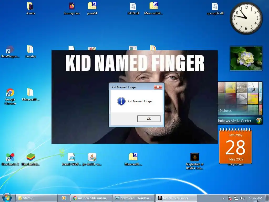Click the Windows Media Center logo bar

coord(240,120)
